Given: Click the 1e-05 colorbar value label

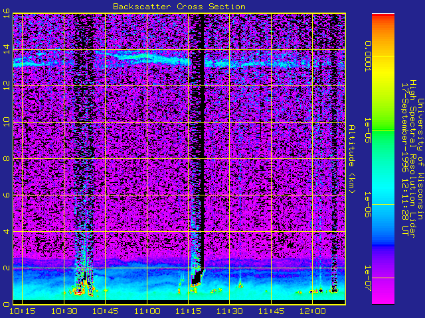Looking at the screenshot, I should (367, 131).
